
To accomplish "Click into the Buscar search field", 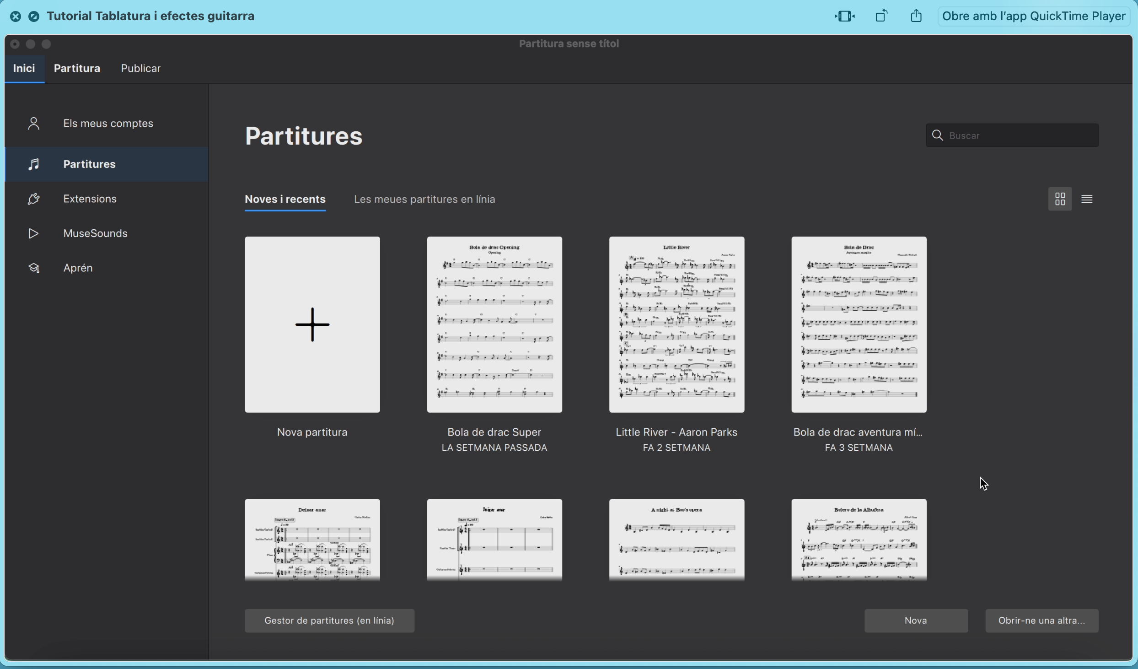I will pyautogui.click(x=1020, y=135).
